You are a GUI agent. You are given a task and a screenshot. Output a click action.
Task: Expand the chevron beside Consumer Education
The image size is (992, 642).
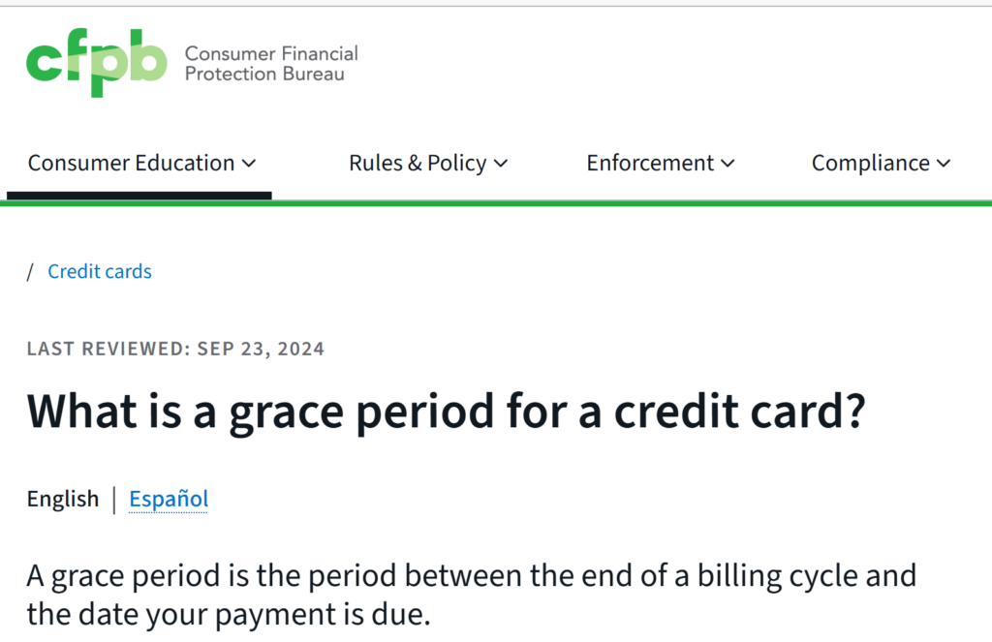click(x=249, y=164)
